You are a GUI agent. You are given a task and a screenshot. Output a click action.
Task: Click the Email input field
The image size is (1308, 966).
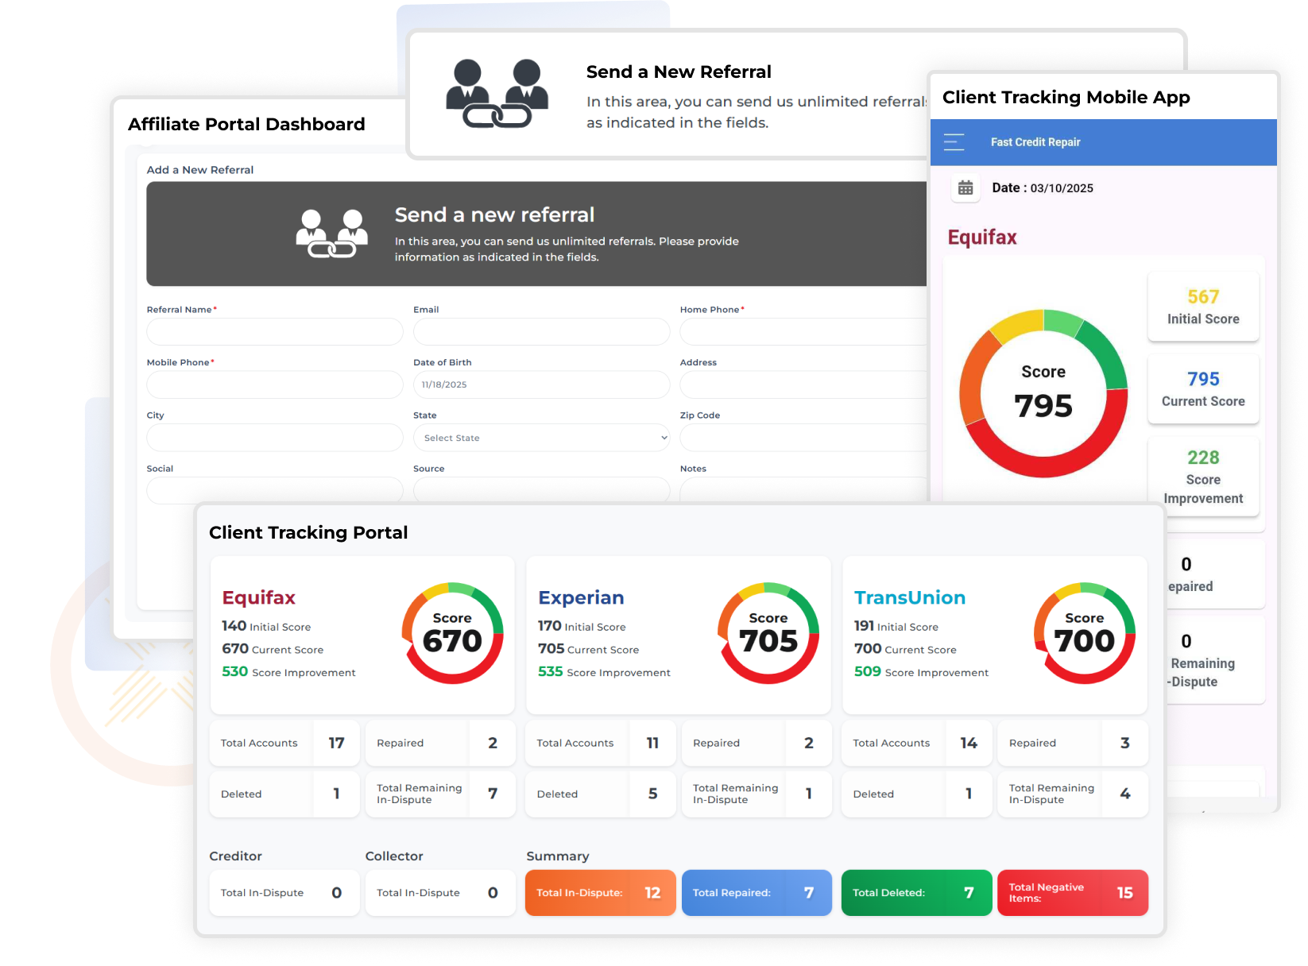click(541, 332)
